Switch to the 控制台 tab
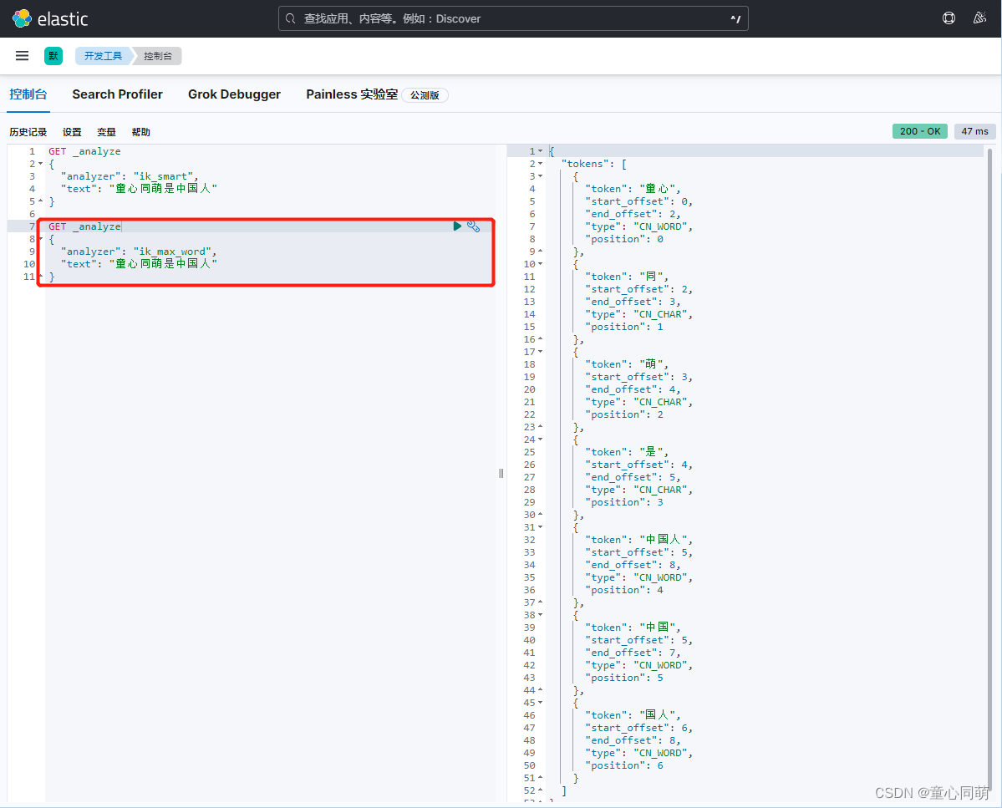The image size is (1002, 808). [x=28, y=94]
